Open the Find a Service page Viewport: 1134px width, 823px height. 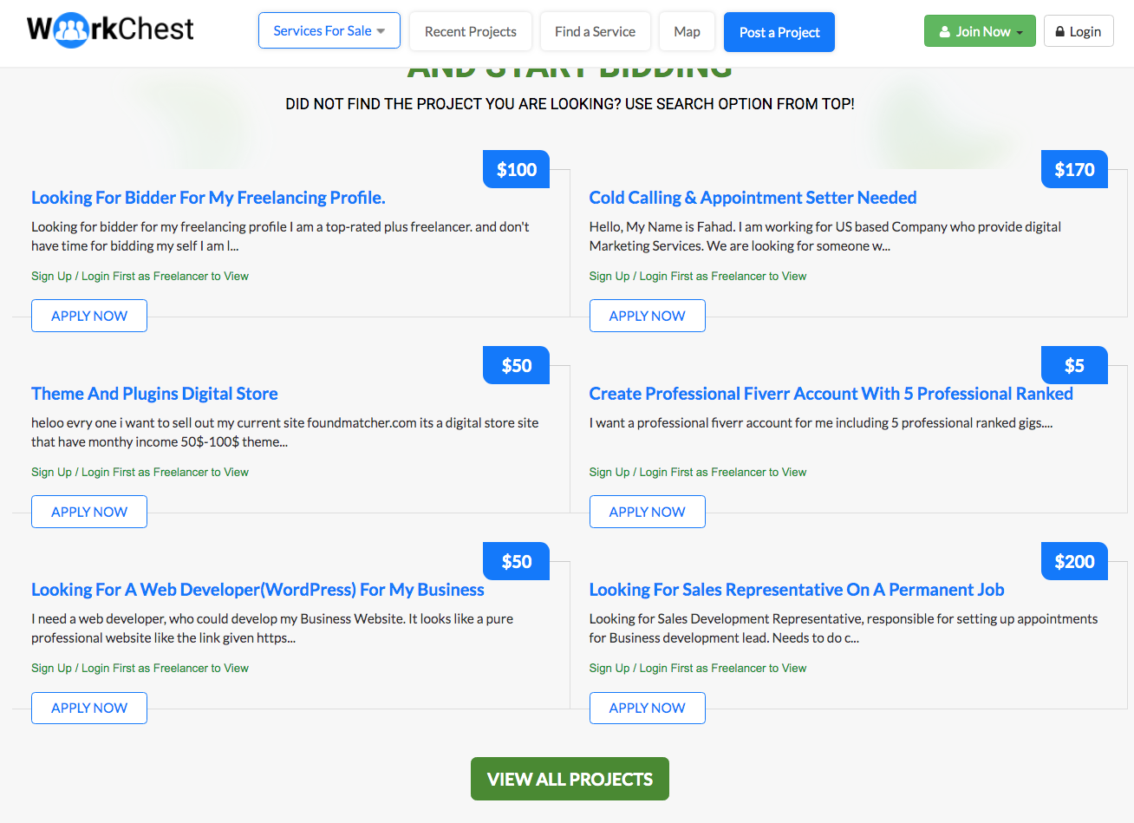click(x=595, y=32)
